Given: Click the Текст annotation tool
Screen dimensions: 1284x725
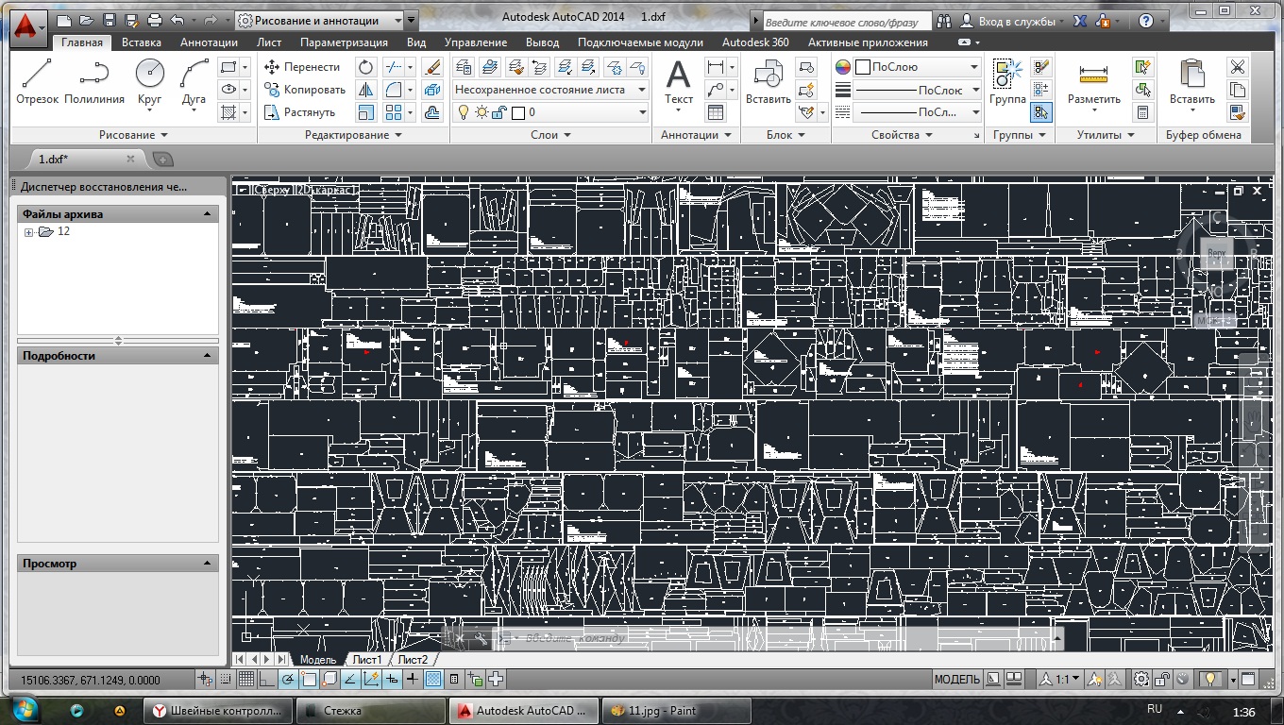Looking at the screenshot, I should coord(678,80).
